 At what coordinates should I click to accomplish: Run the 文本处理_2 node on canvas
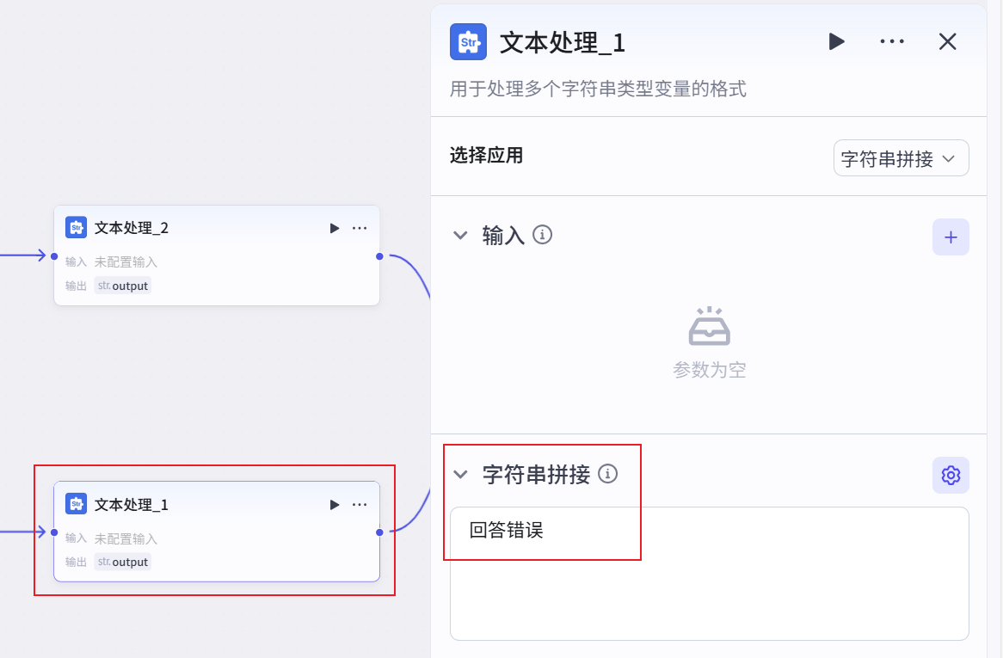[x=335, y=228]
